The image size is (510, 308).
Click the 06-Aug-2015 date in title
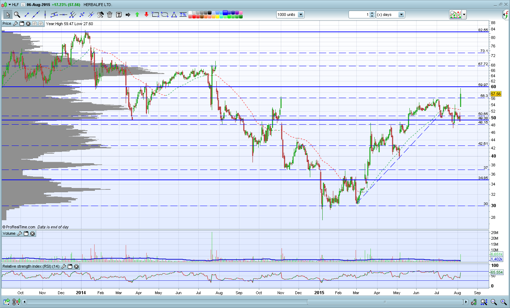pyautogui.click(x=38, y=5)
